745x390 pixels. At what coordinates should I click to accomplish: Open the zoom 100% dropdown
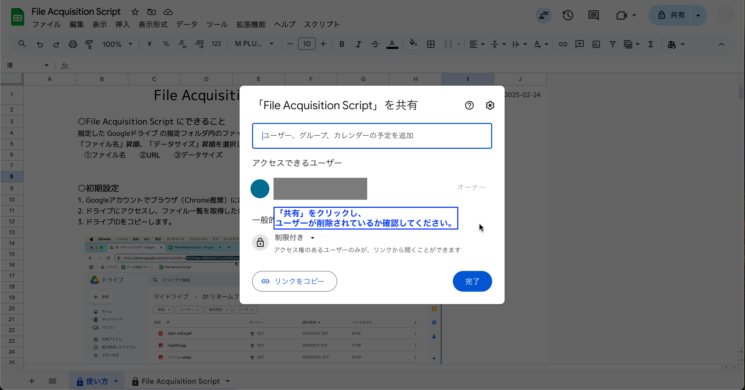[x=117, y=44]
